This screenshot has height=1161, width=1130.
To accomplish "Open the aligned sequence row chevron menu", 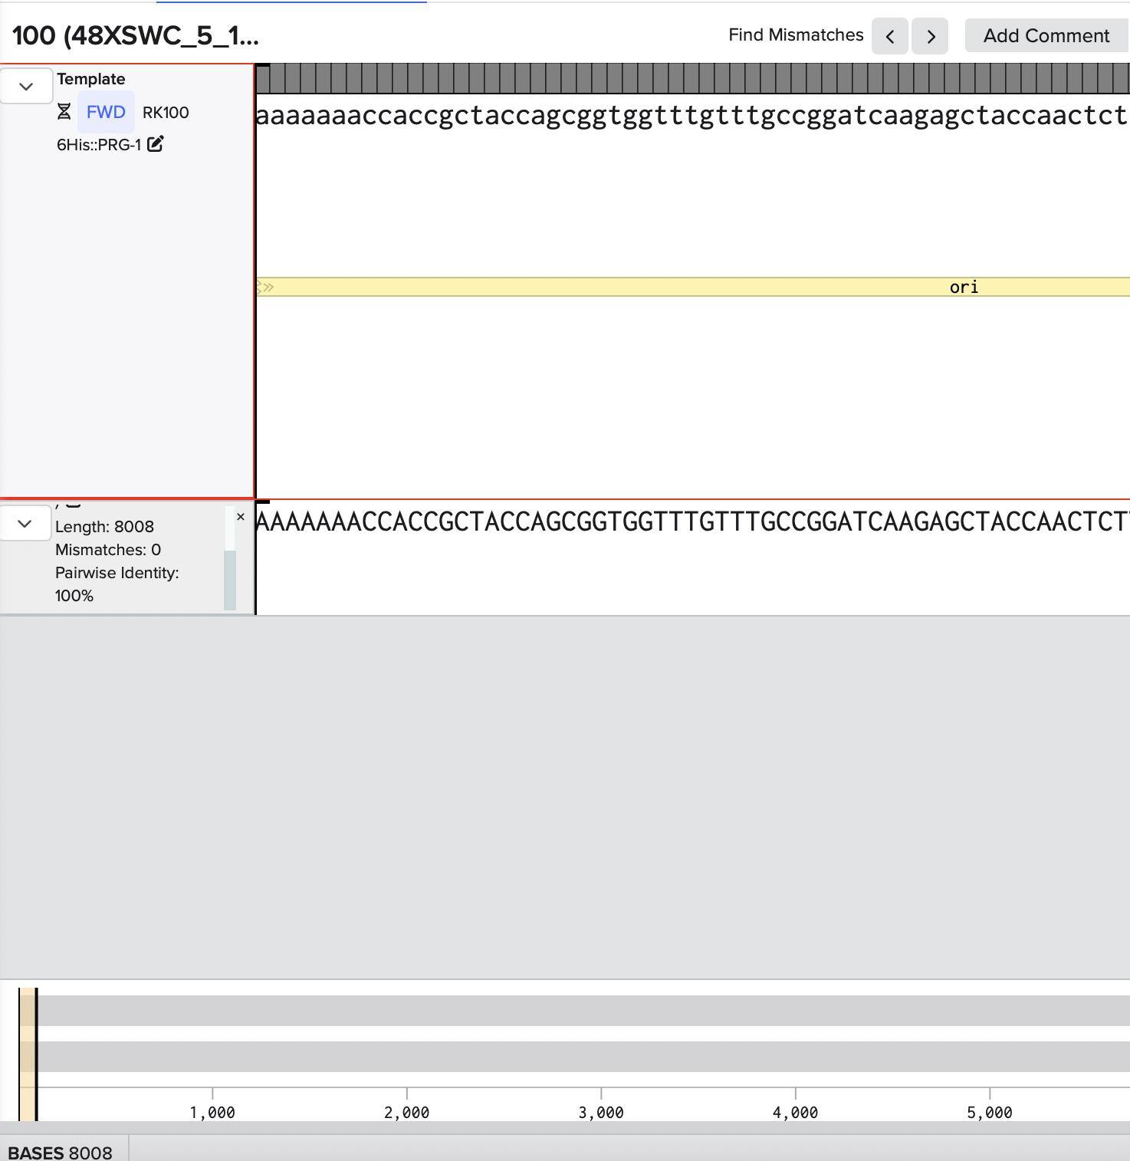I will point(25,524).
